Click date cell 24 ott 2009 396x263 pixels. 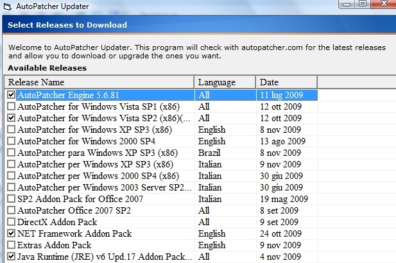[281, 233]
